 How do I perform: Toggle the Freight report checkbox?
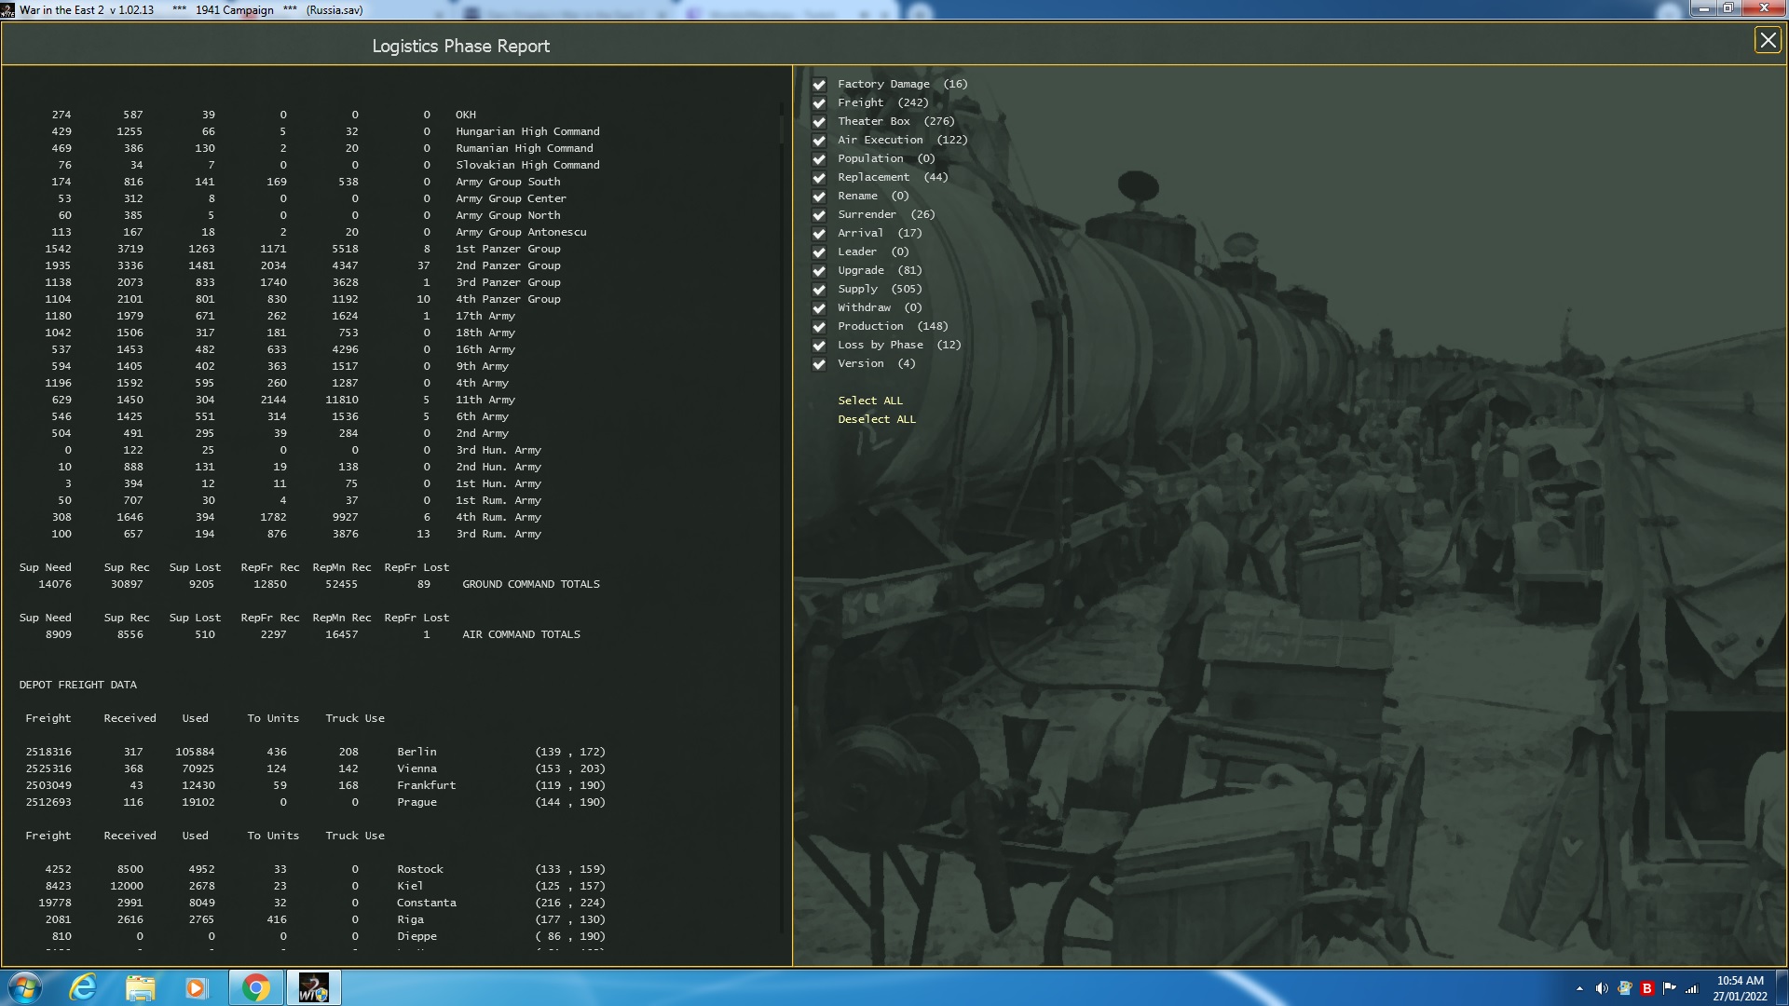[x=819, y=103]
